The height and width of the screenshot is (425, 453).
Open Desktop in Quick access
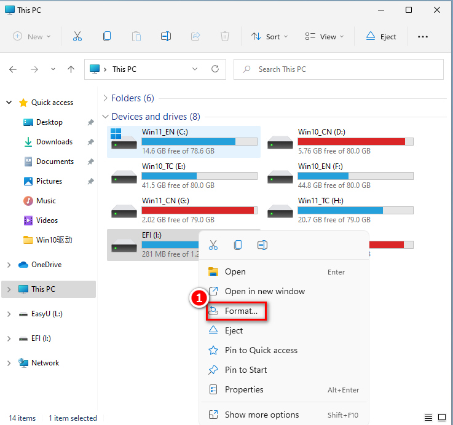point(49,122)
